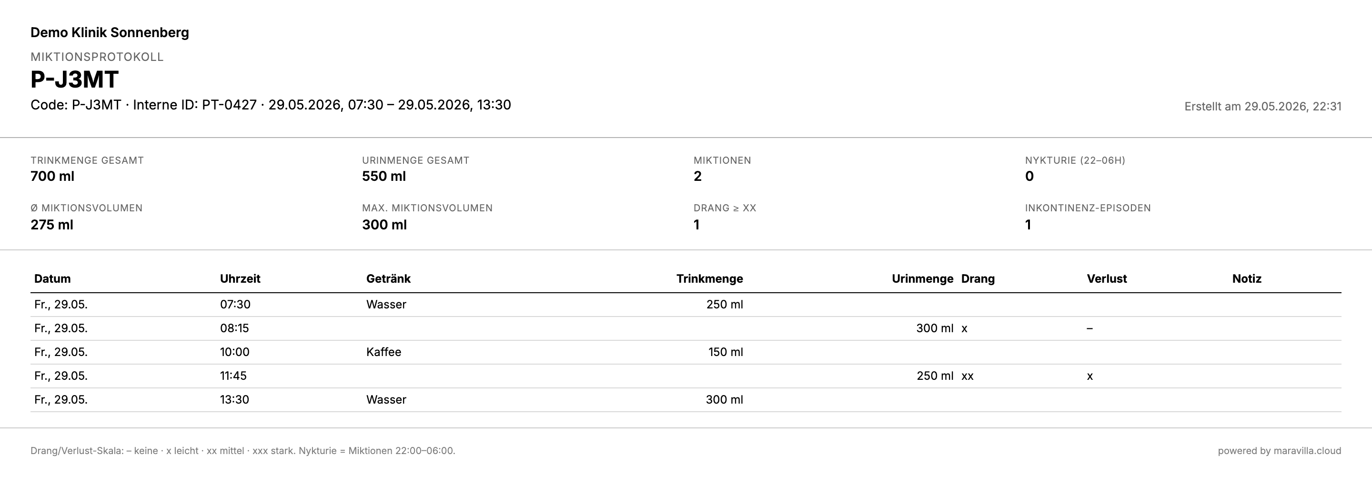The height and width of the screenshot is (495, 1372).
Task: Click the Notiz column header
Action: [1247, 278]
